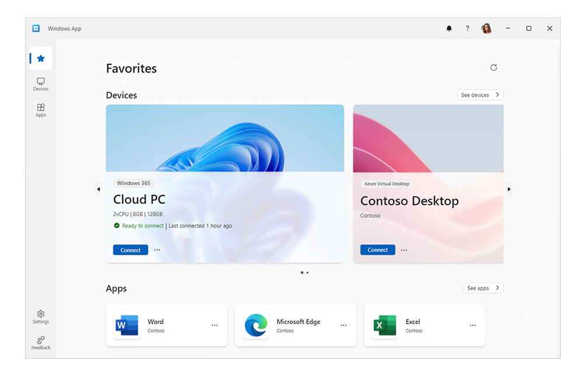Image resolution: width=584 pixels, height=375 pixels.
Task: Show next device with right arrow
Action: pyautogui.click(x=509, y=189)
